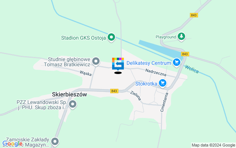The width and height of the screenshot is (236, 148).
Task: Click the Stadion GKS Ostoja green pin
Action: [111, 37]
